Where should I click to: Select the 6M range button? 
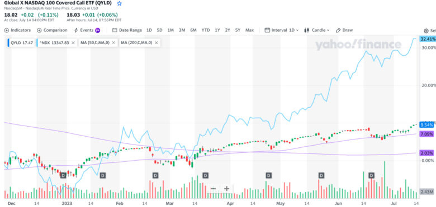193,30
